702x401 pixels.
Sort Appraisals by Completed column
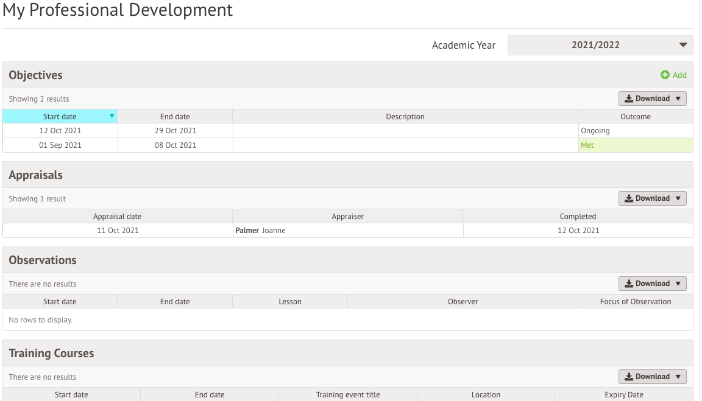[x=578, y=217]
